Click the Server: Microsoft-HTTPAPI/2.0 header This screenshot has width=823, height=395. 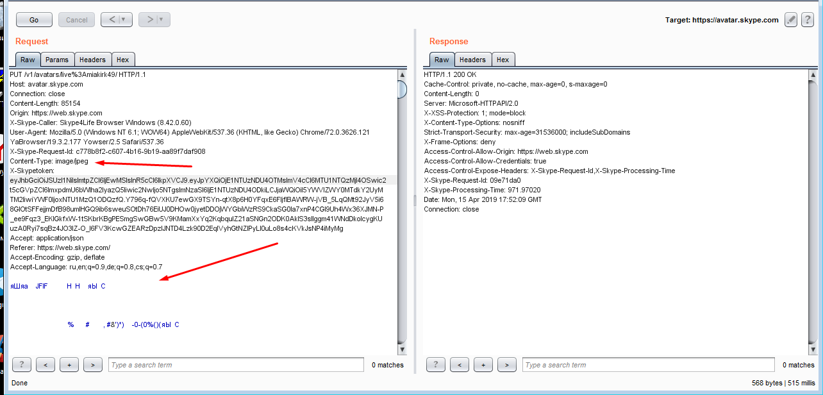coord(471,103)
